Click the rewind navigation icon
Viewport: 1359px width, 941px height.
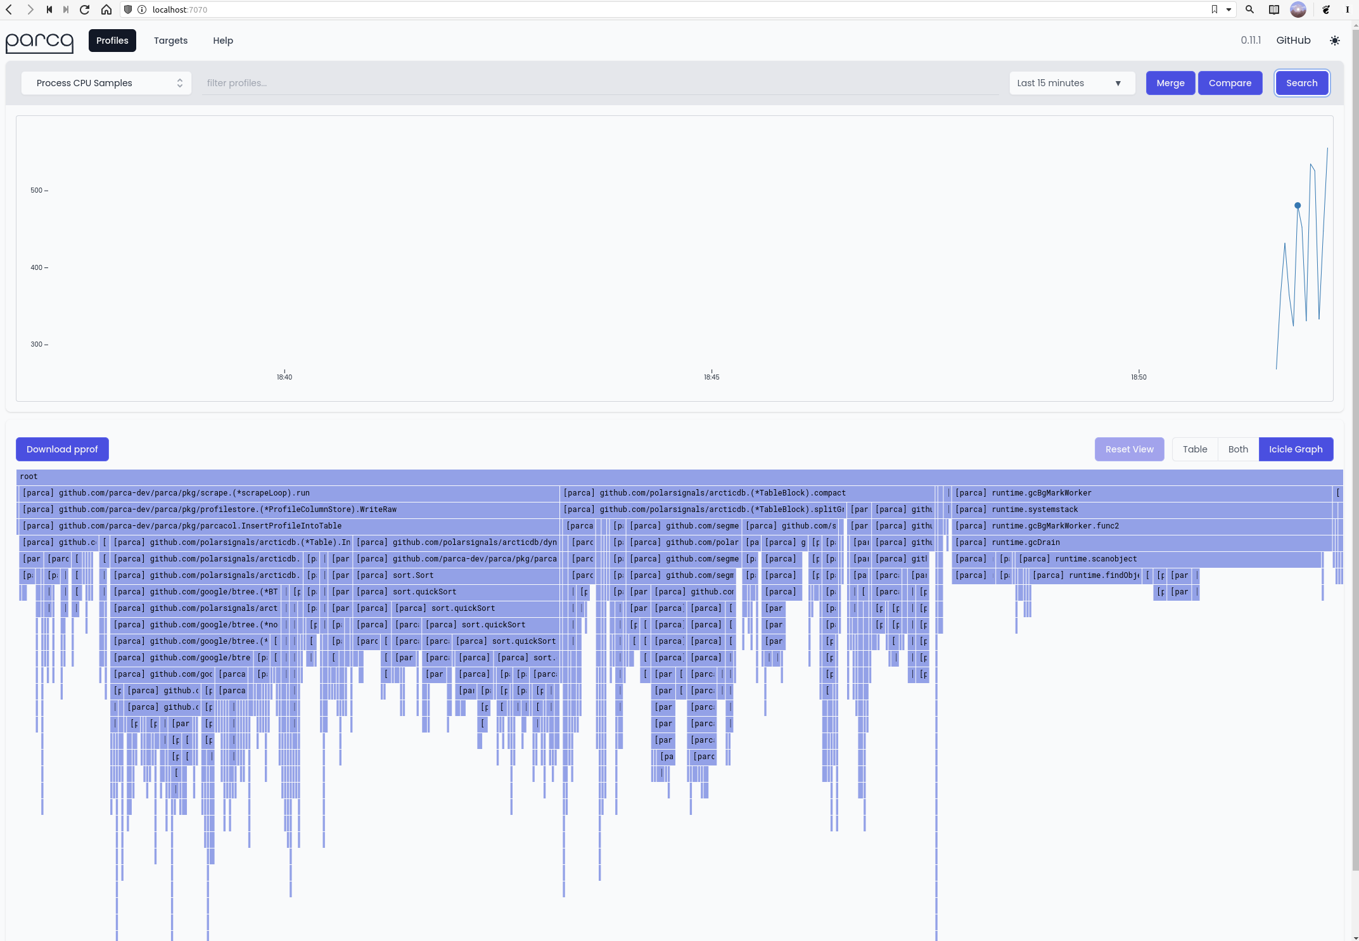point(49,10)
